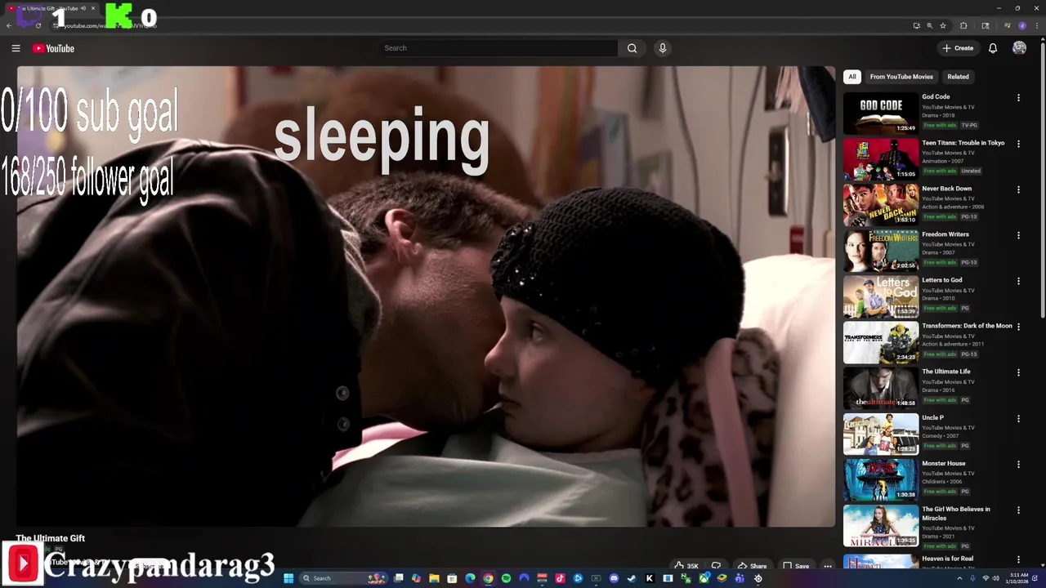Switch to Chrome in taskbar

point(488,578)
